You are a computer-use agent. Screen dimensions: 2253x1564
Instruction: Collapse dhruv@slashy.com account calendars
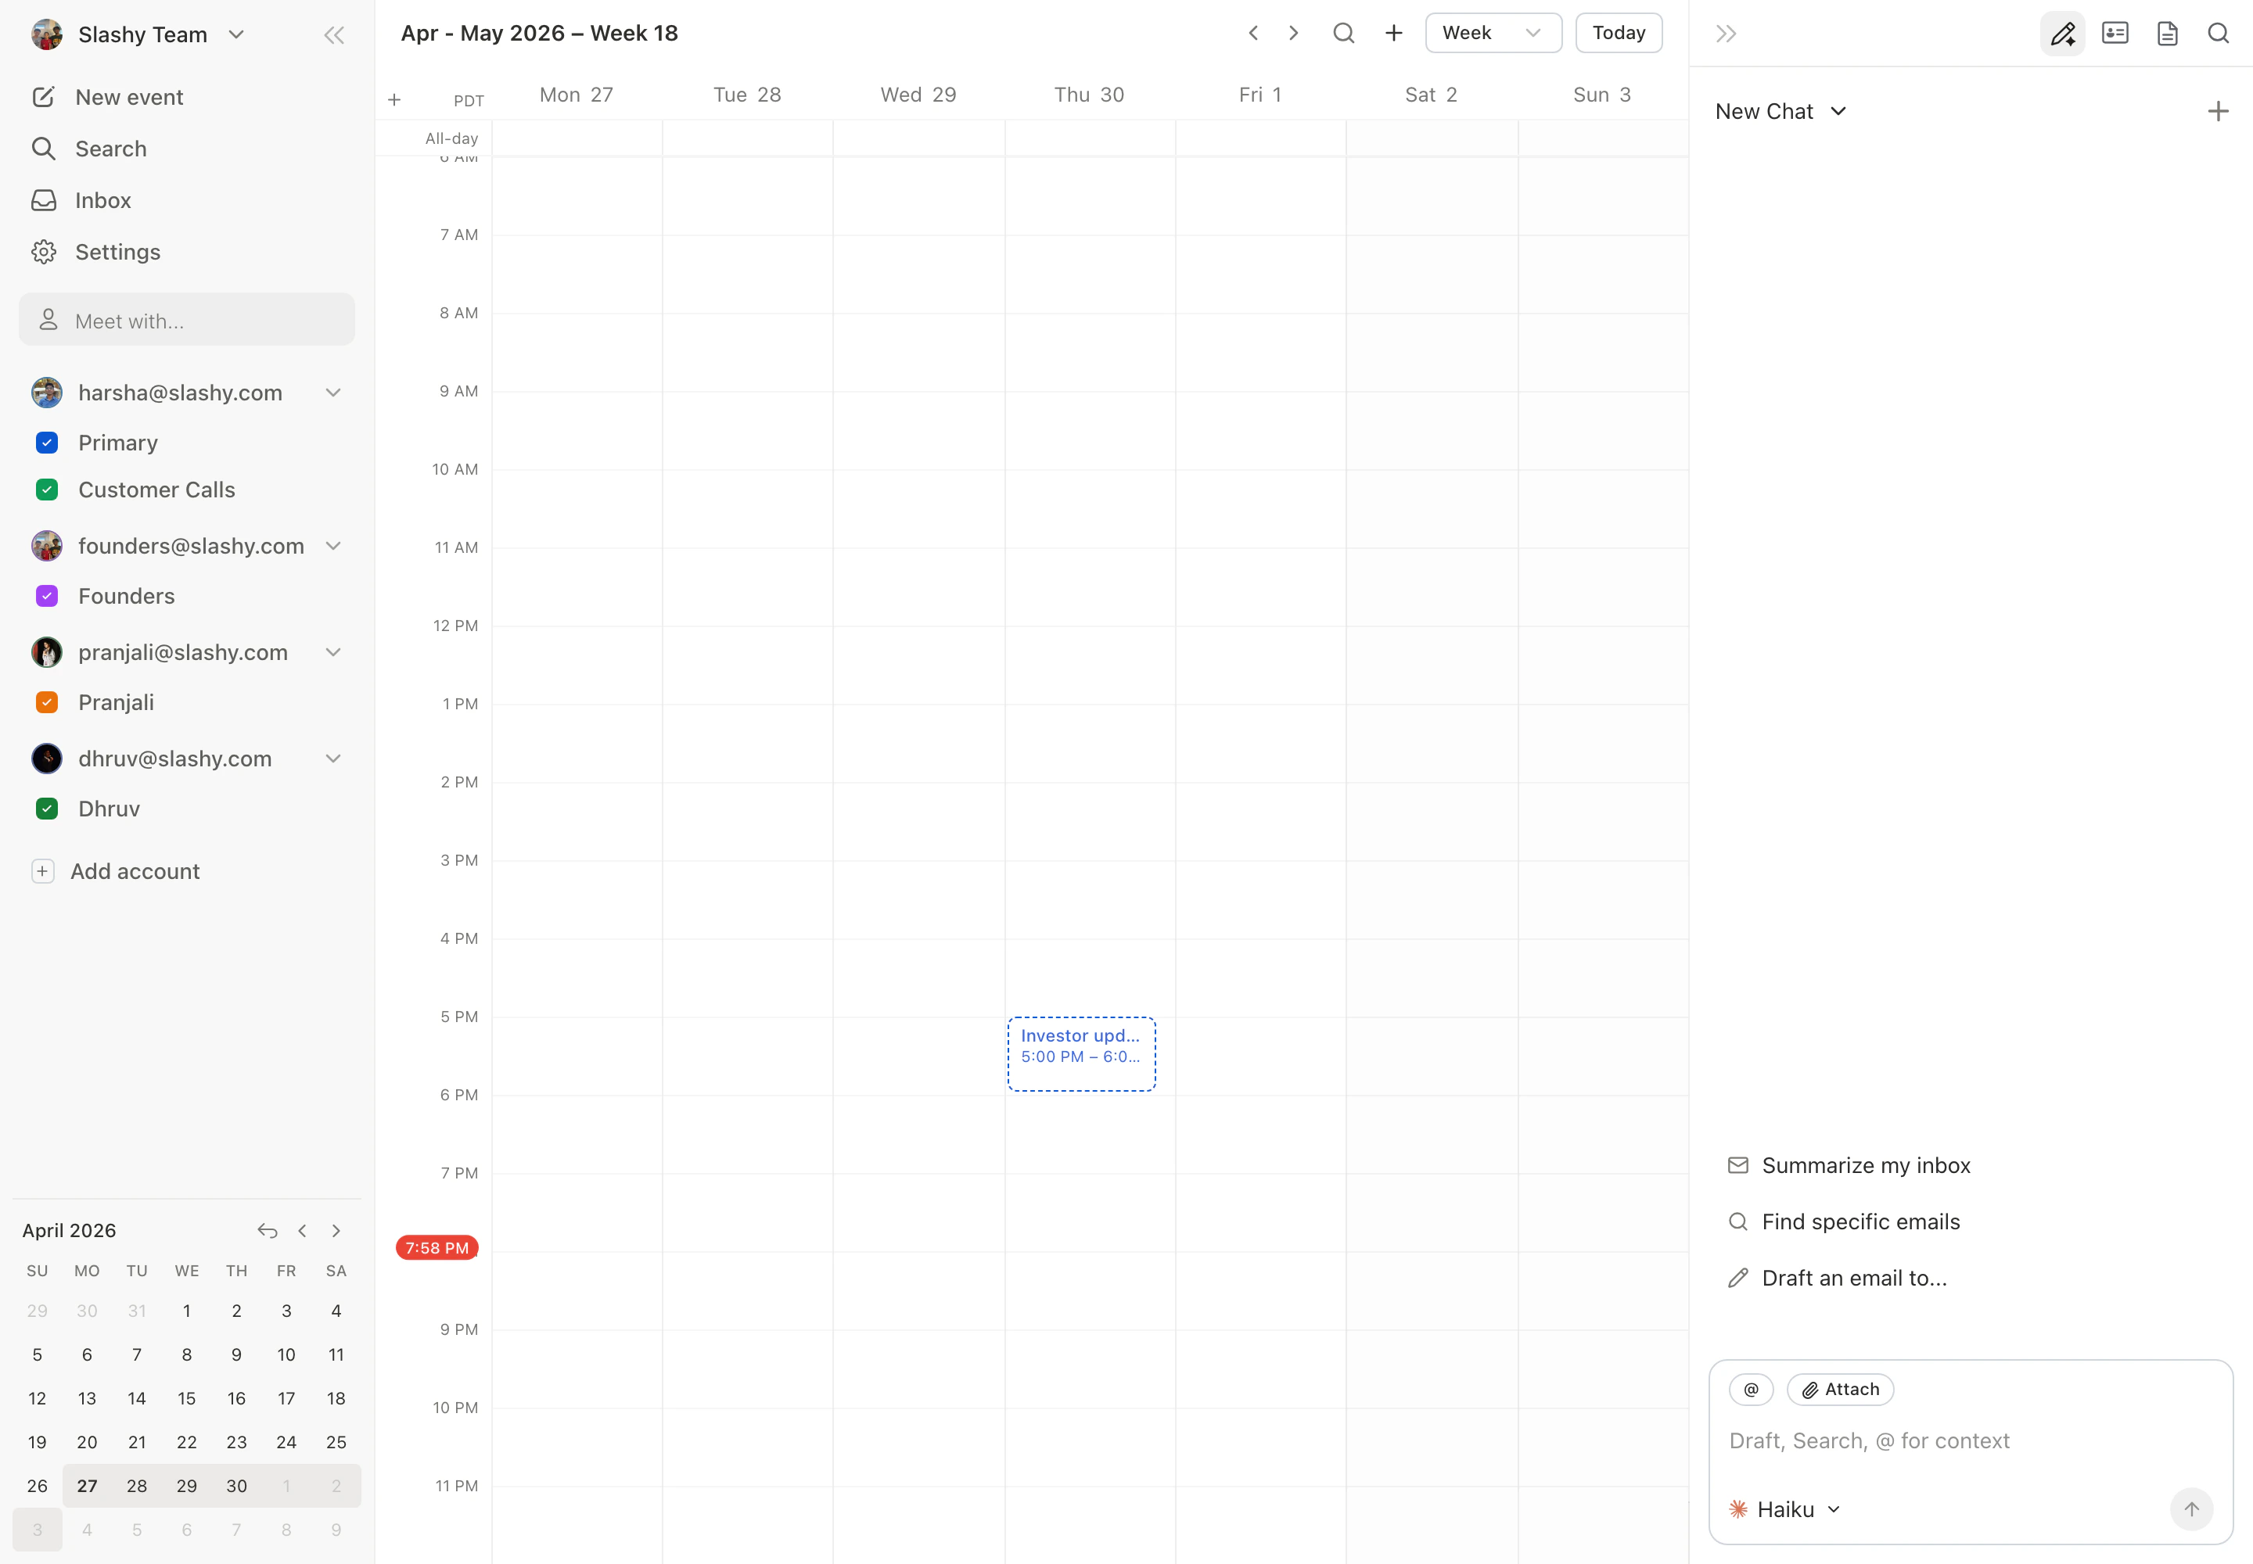pos(333,759)
